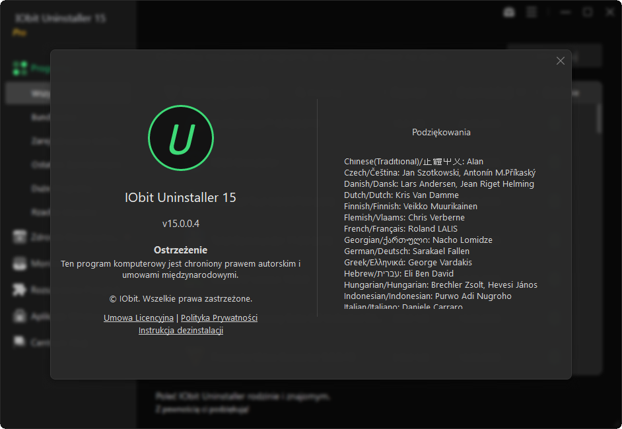This screenshot has height=429, width=622.
Task: Select the German/Deutsch Sarakael Fallen line
Action: (407, 251)
